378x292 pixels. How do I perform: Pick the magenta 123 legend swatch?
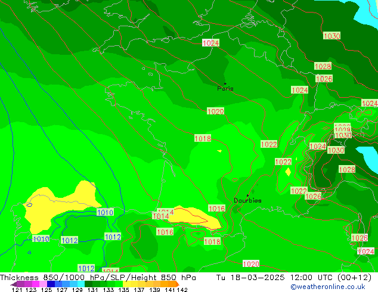click(x=36, y=284)
